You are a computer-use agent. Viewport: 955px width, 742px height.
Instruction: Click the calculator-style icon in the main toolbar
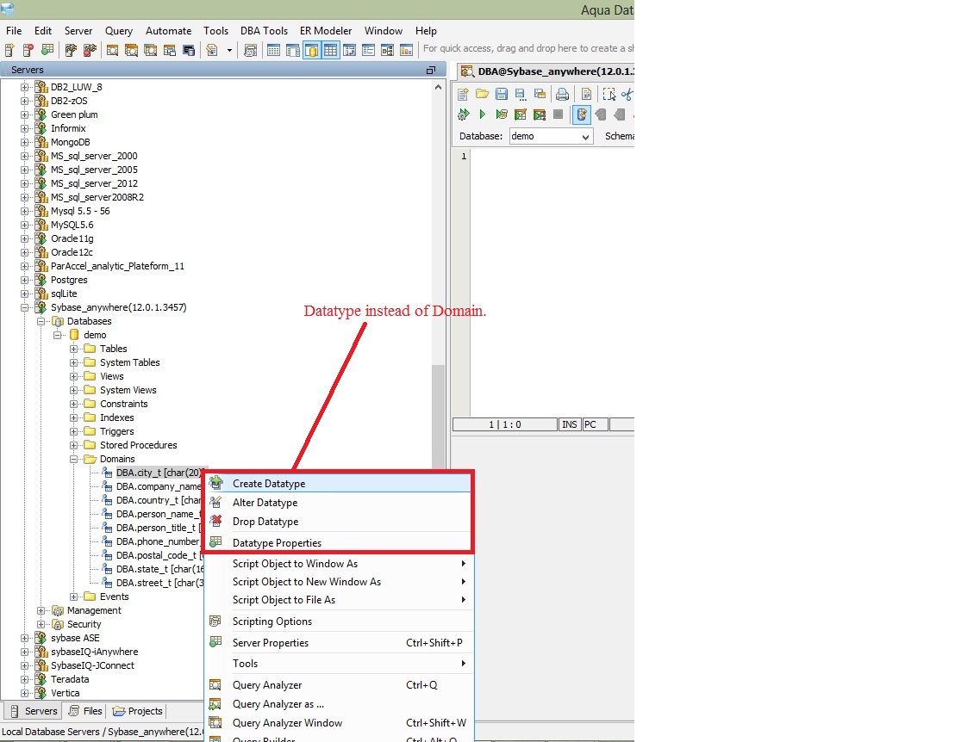point(250,51)
